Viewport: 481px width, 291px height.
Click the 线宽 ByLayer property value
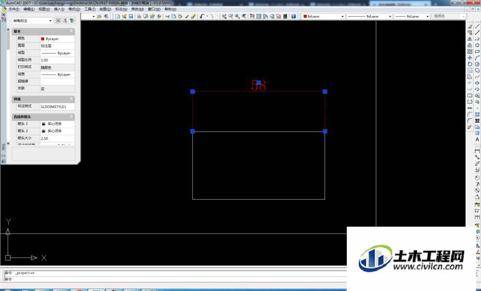pos(57,74)
